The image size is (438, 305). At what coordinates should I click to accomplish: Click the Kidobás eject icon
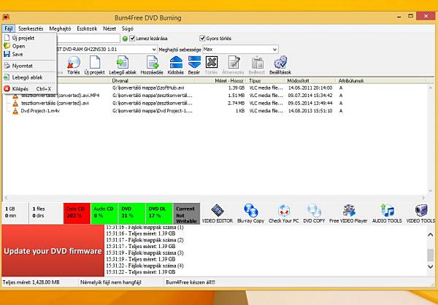point(176,63)
